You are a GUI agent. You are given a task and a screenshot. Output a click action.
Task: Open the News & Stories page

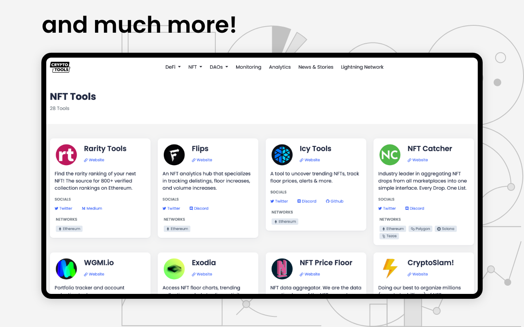pyautogui.click(x=316, y=67)
